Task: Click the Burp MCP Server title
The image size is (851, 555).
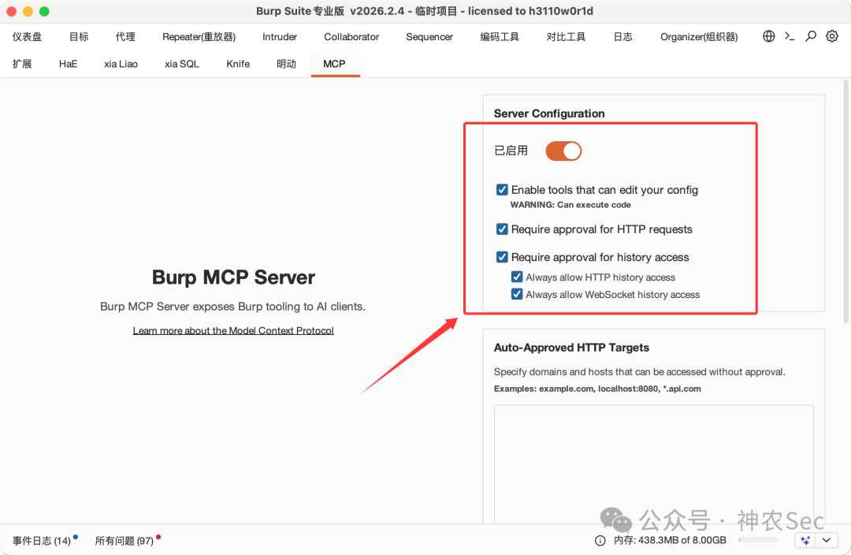Action: click(x=233, y=277)
